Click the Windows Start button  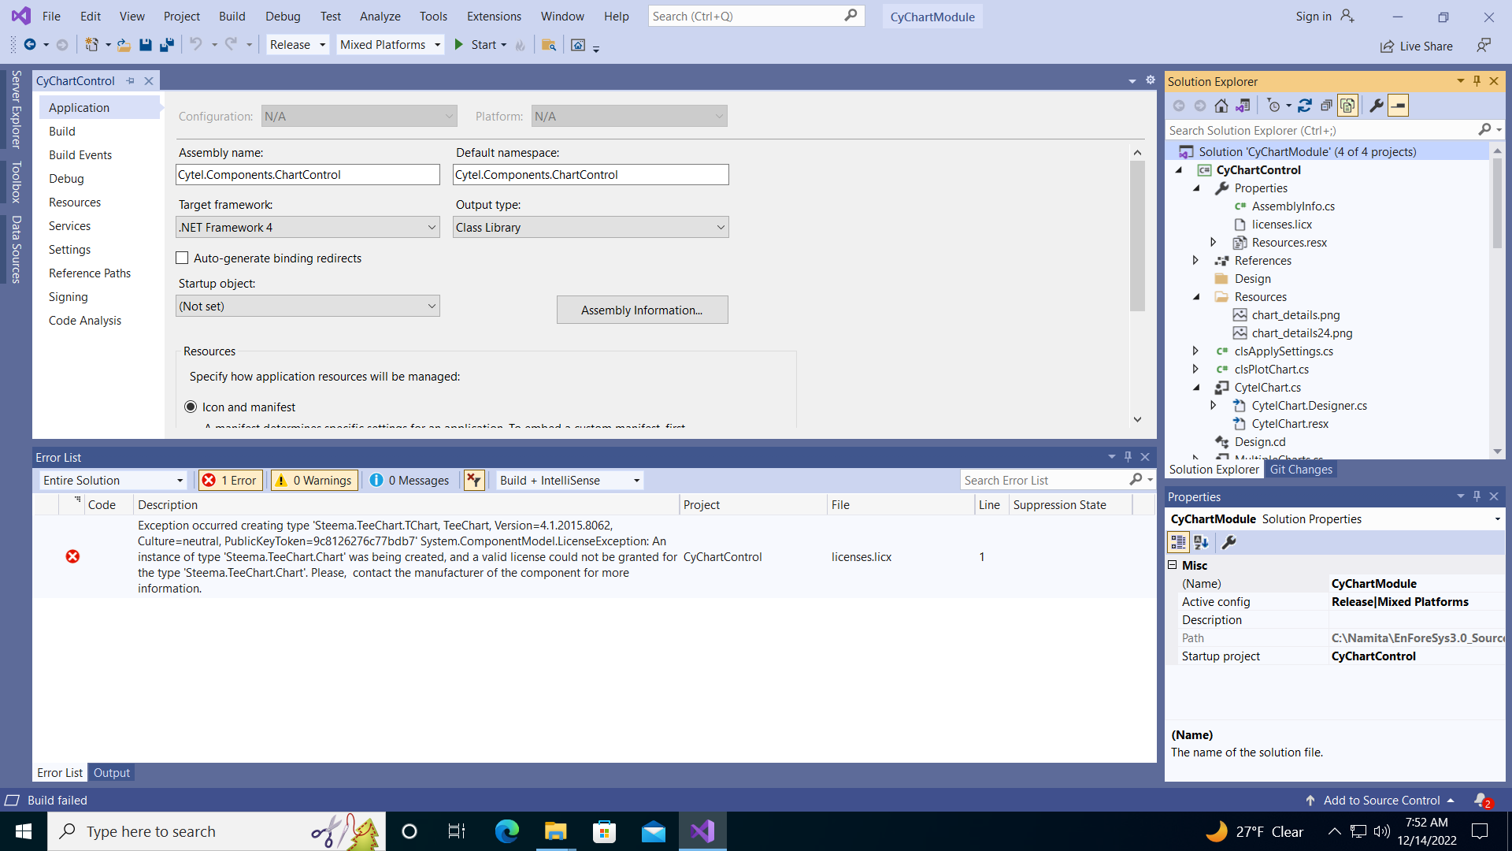pos(24,831)
